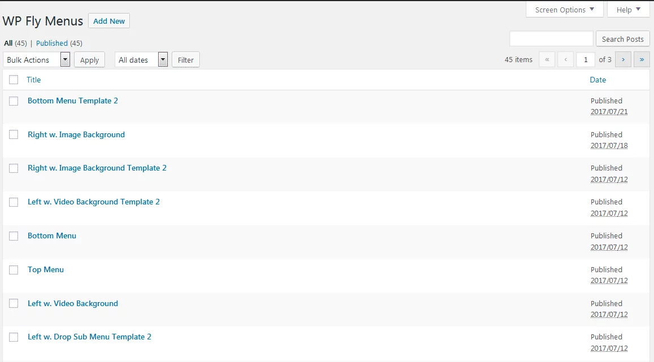Select all posts with the header checkbox
This screenshot has width=654, height=362.
[14, 80]
